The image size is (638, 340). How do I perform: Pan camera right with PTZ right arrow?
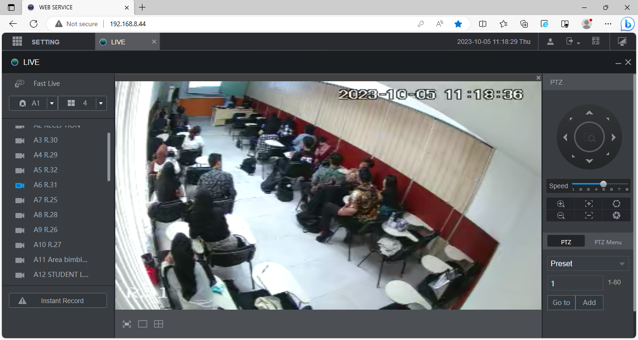(614, 137)
